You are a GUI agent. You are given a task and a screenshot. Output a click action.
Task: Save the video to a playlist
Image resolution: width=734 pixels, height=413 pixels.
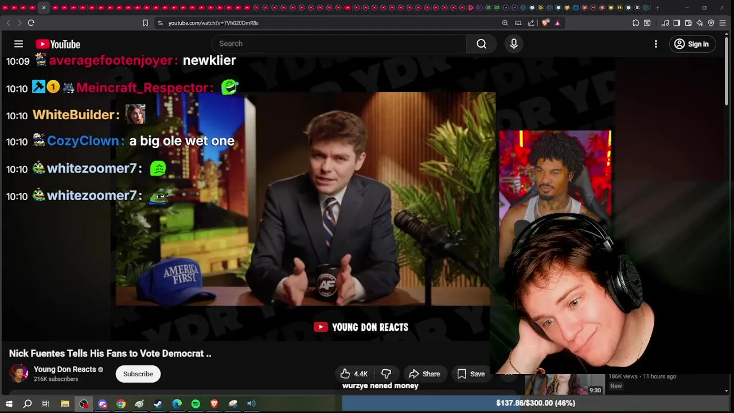471,374
